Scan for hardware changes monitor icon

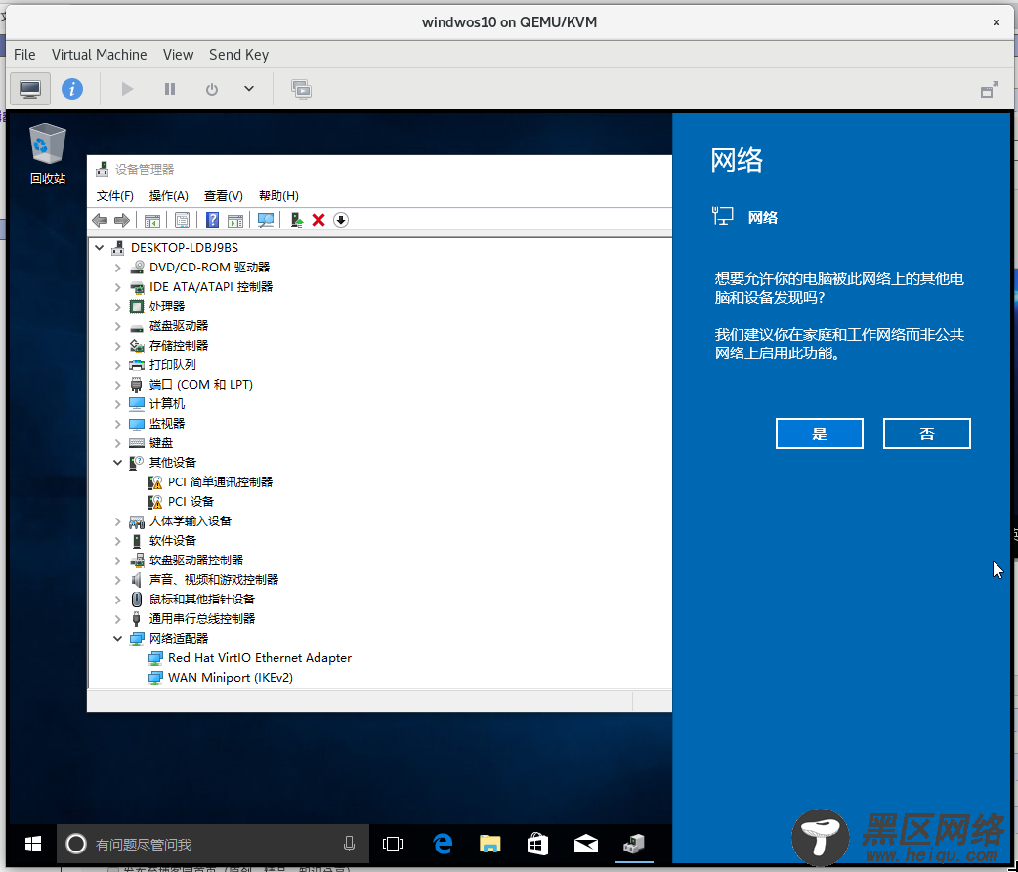pyautogui.click(x=266, y=220)
